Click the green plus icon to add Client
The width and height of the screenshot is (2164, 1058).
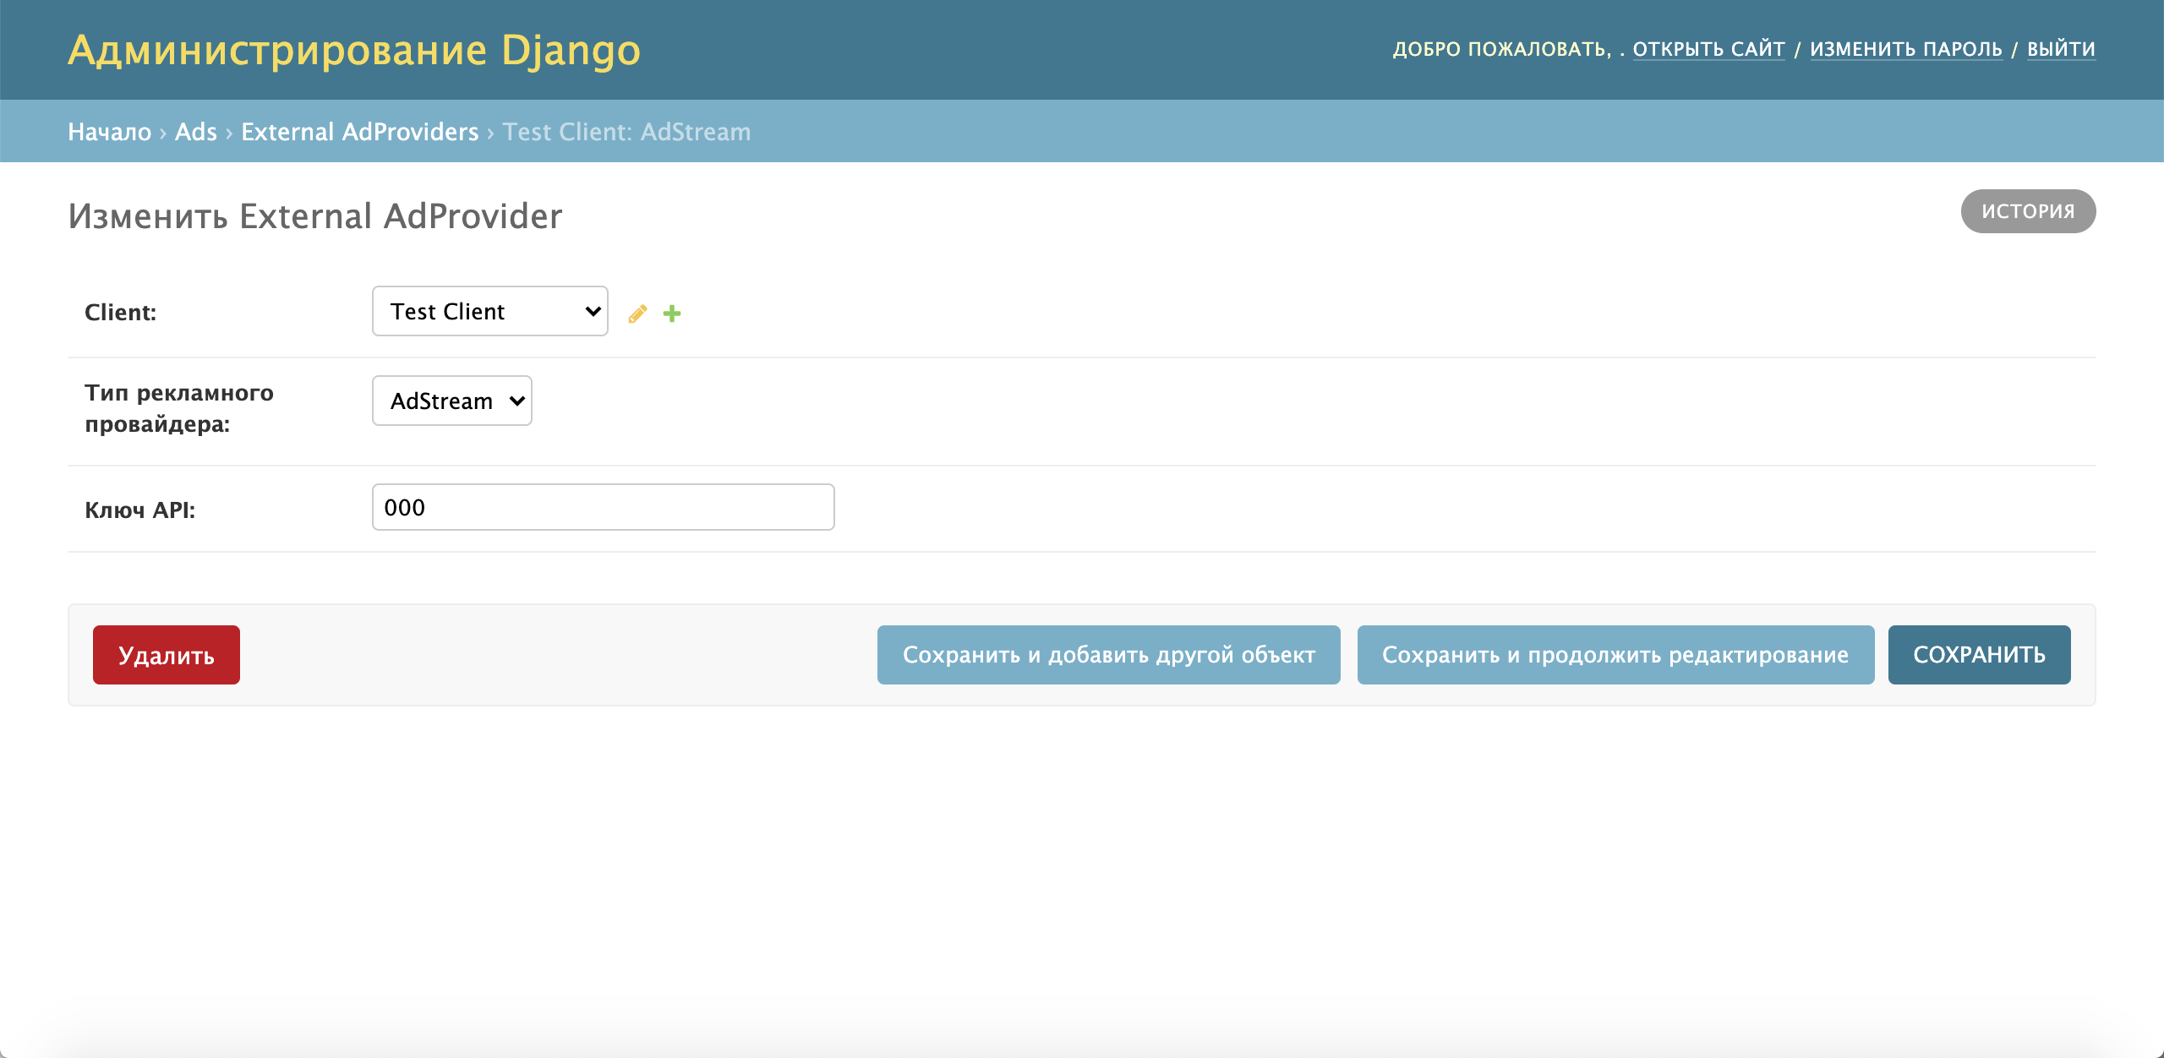[x=672, y=314]
